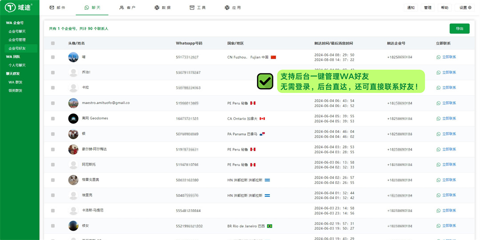Check the box for contact 喵
Screen dimensions: 480x240
point(53,57)
